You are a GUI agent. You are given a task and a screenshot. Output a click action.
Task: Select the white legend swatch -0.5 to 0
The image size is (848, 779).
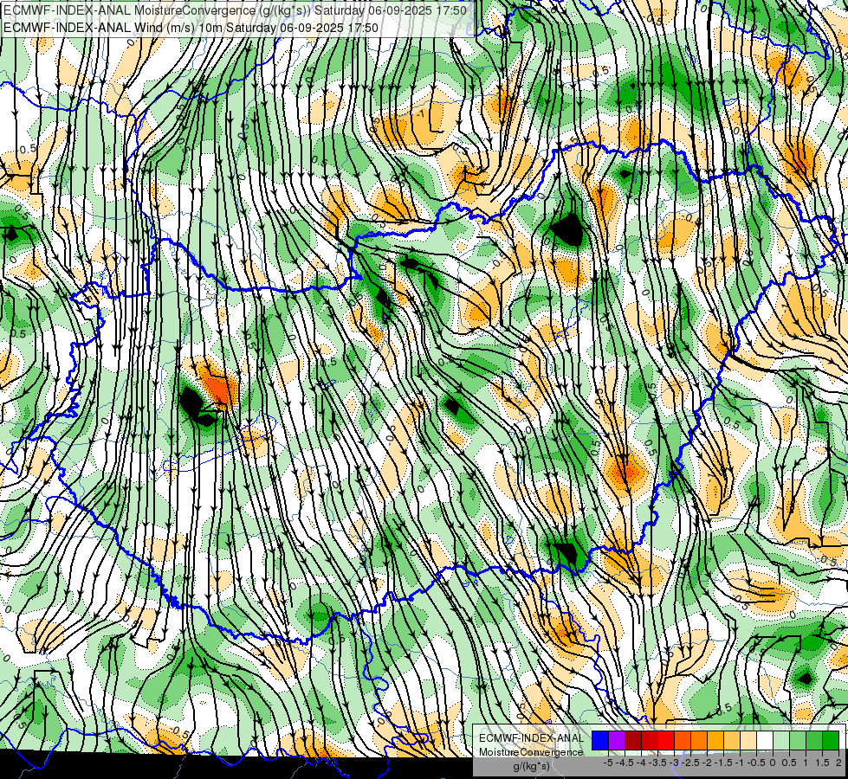pos(764,741)
